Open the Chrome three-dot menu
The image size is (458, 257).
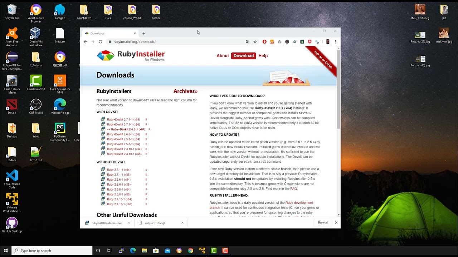click(335, 42)
